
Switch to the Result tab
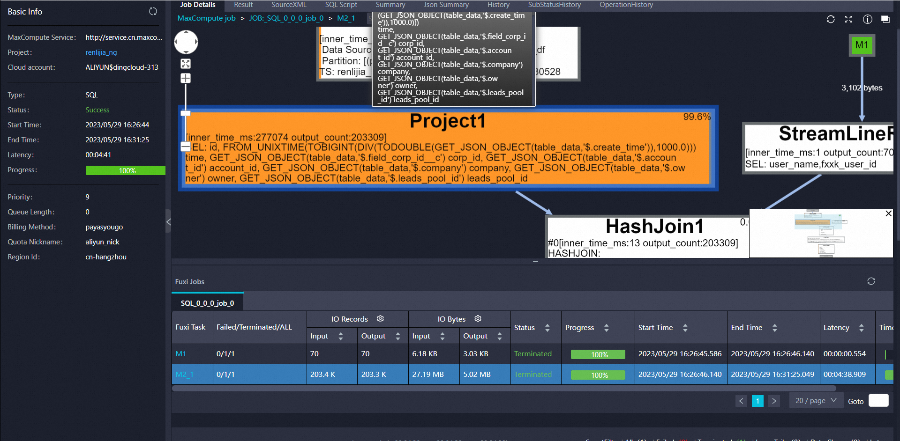click(243, 5)
